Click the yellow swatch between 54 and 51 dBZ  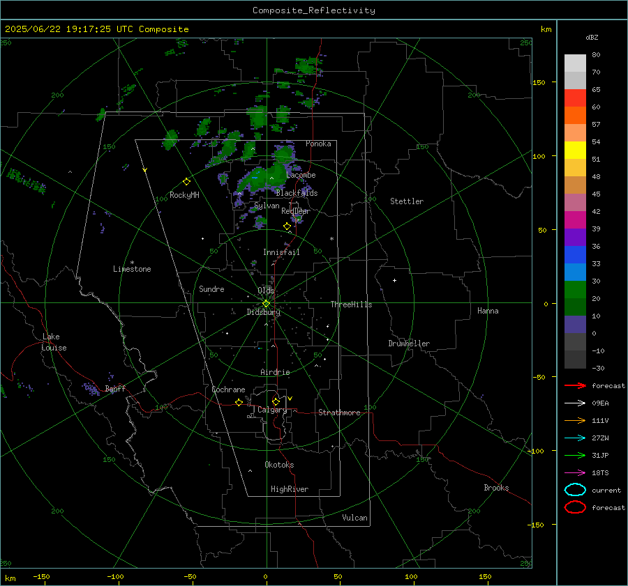point(575,151)
